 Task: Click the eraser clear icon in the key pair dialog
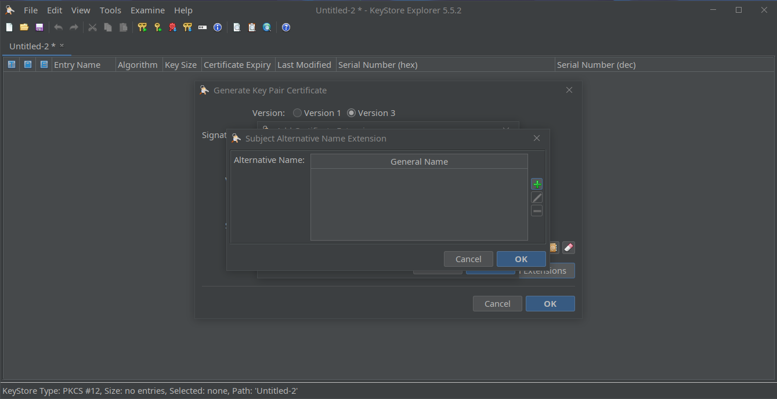pos(569,248)
